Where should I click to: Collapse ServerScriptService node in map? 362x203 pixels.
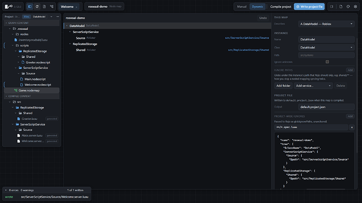pos(70,32)
